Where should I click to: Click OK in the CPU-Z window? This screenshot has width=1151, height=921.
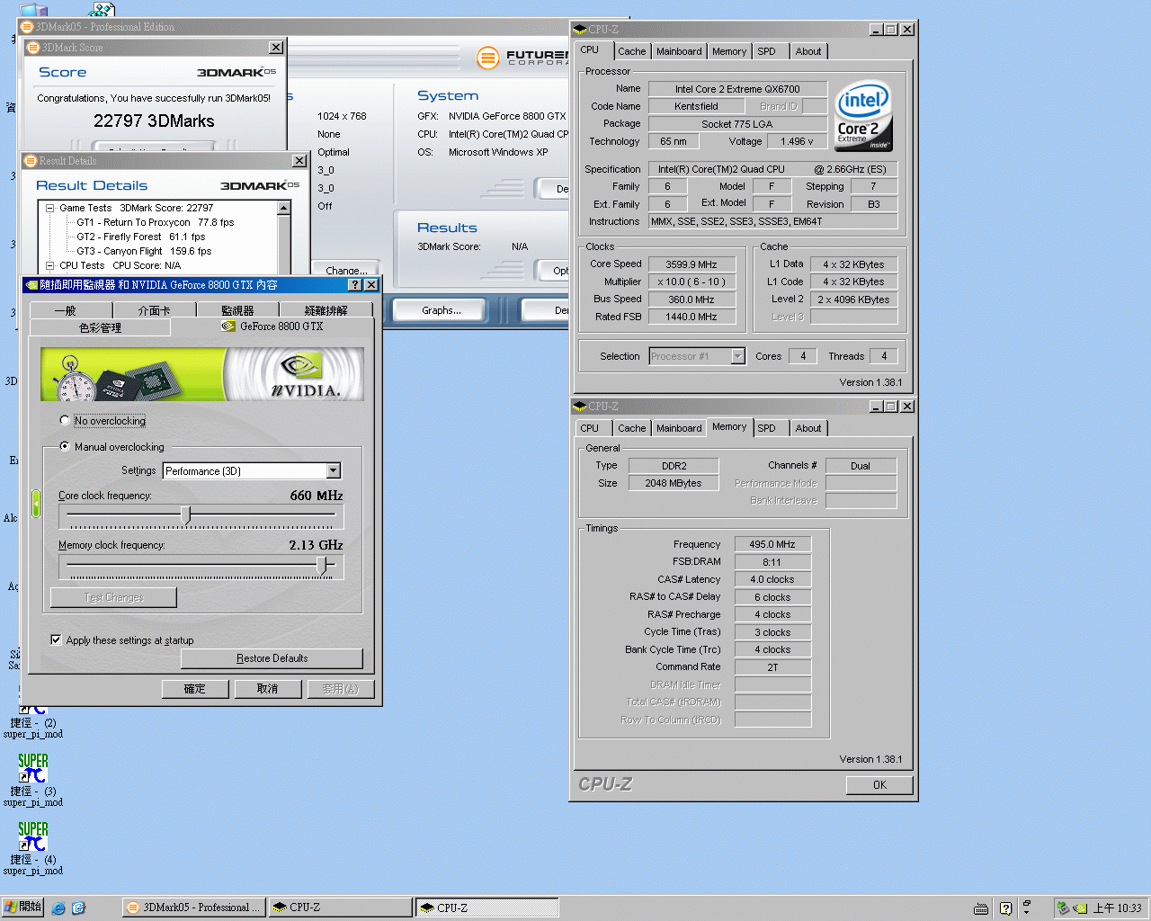(879, 785)
